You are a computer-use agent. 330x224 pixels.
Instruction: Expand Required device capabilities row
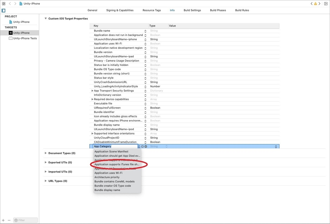pos(92,99)
